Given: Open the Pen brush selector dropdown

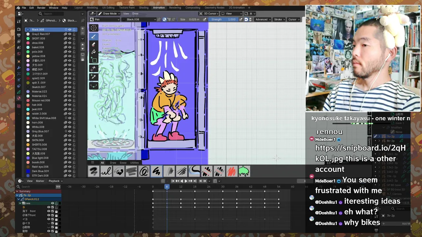Looking at the screenshot, I should [105, 19].
